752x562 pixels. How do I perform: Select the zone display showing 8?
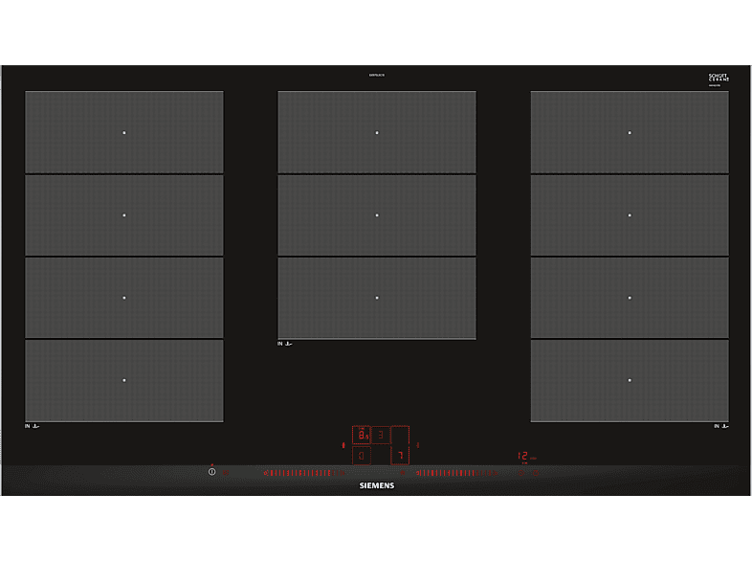pyautogui.click(x=362, y=435)
